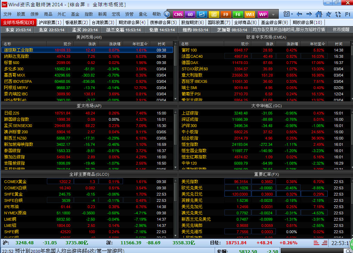Open the 债券 menu
The height and width of the screenshot is (253, 353).
34,14
